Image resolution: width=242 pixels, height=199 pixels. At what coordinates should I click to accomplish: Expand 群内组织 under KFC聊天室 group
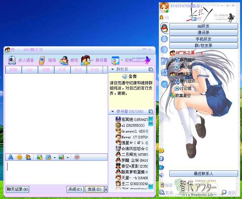pyautogui.click(x=172, y=81)
